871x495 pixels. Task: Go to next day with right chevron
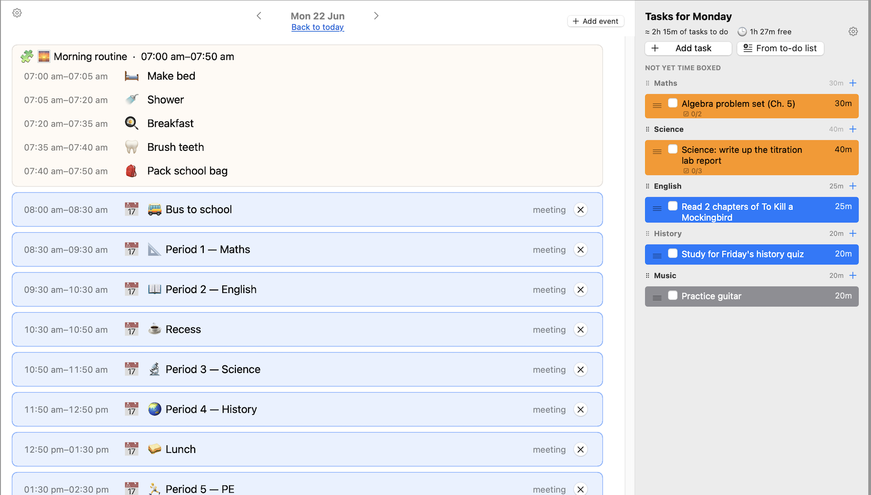click(x=376, y=16)
